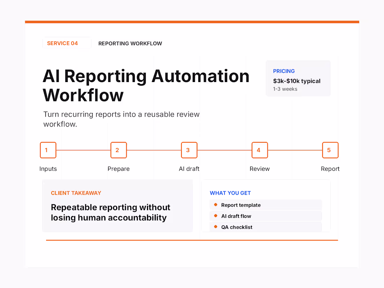Select the $3k-$10k typical price text
Screen dimensions: 384x288
[297, 81]
